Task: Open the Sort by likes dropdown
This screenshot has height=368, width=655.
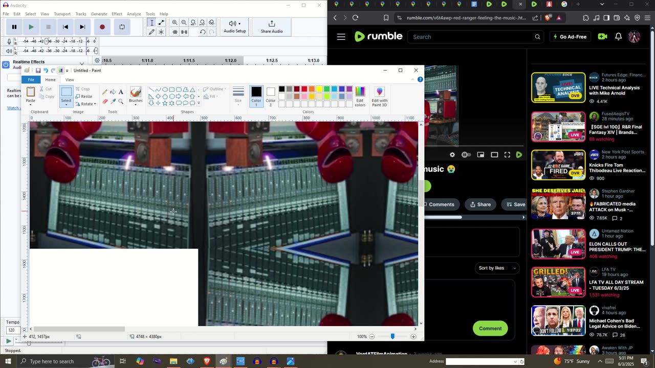Action: click(x=496, y=268)
